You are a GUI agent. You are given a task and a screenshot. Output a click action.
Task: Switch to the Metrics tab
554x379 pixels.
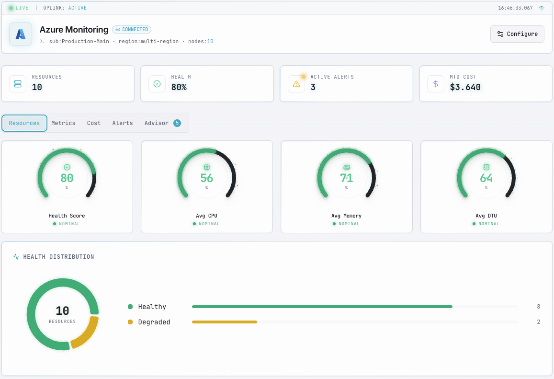coord(63,123)
